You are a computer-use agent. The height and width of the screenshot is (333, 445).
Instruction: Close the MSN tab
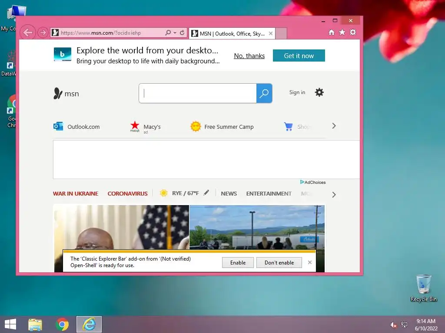(271, 33)
